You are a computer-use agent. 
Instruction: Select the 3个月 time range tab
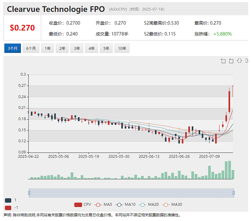coord(12,48)
